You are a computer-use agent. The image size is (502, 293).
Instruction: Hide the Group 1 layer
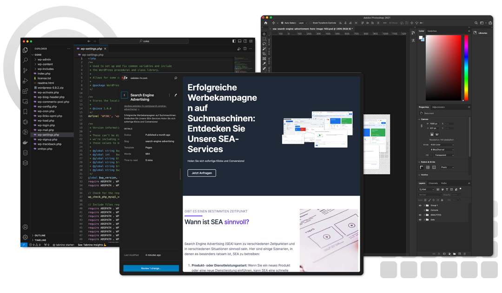tap(420, 206)
